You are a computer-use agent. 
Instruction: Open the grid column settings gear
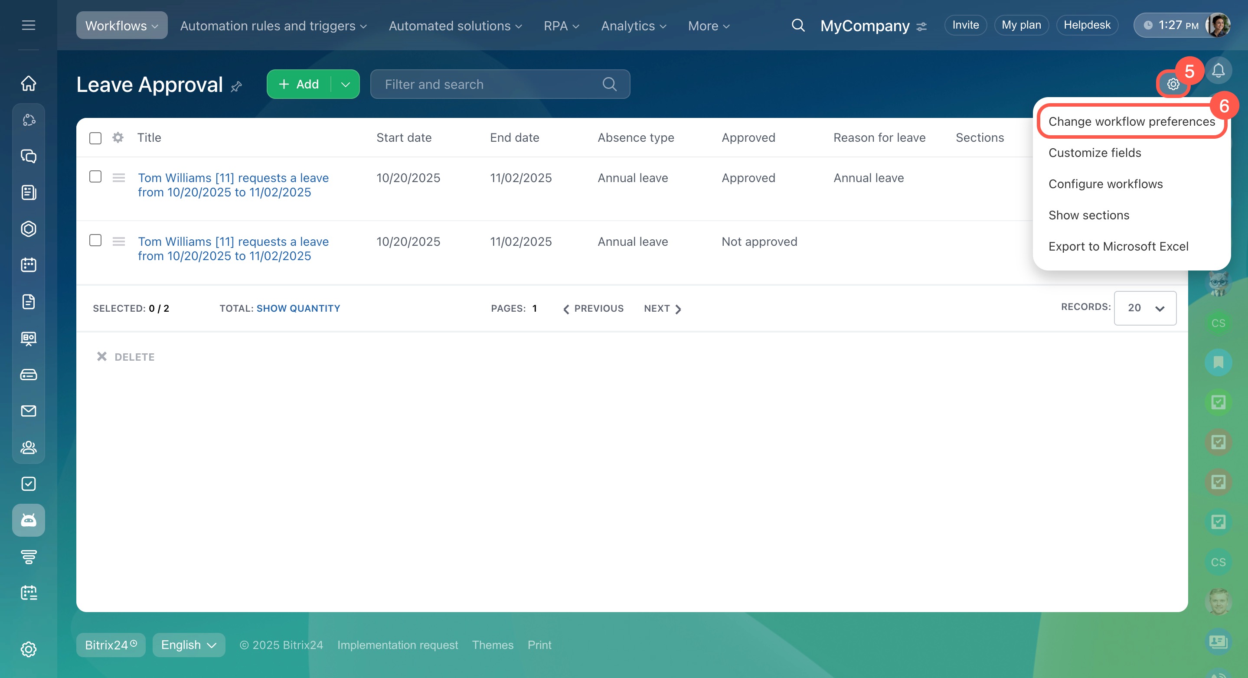coord(118,137)
